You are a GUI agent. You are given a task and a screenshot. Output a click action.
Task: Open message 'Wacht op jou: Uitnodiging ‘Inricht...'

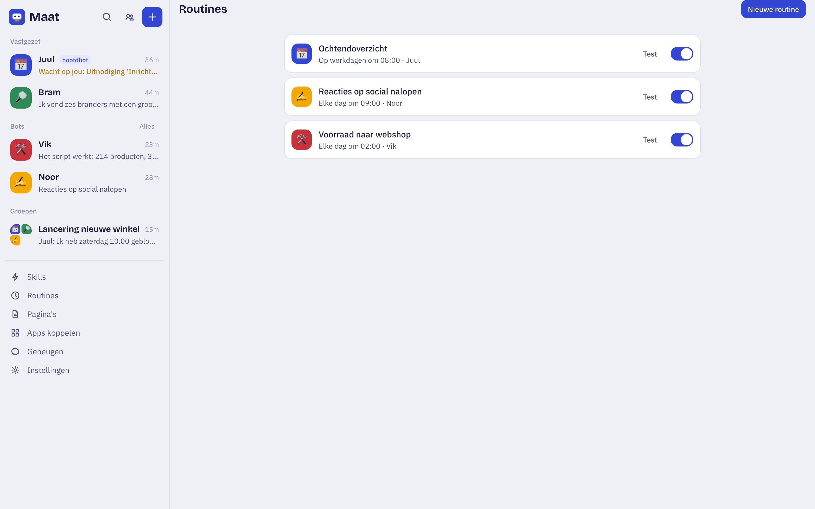[x=98, y=72]
